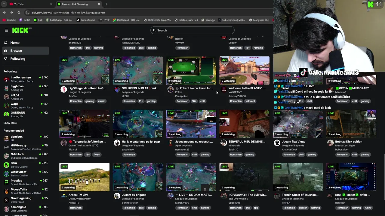The height and width of the screenshot is (216, 385).
Task: Open Ardeal TV Live stream thumbnail
Action: 85,177
